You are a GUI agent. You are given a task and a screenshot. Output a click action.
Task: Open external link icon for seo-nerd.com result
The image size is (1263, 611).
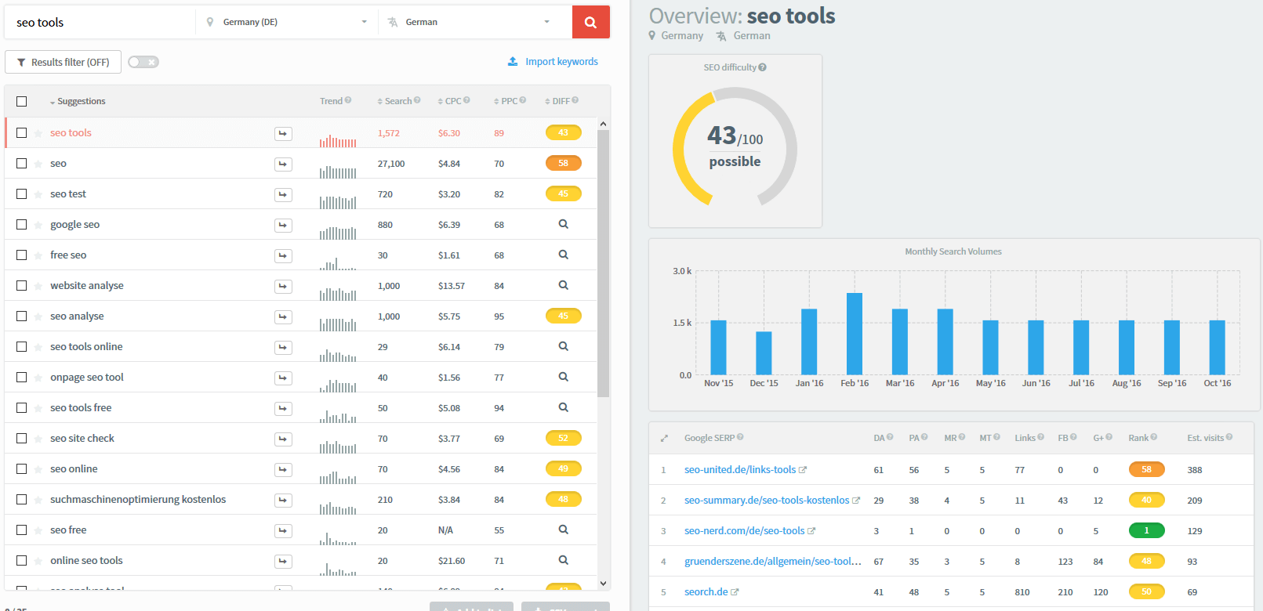[811, 531]
